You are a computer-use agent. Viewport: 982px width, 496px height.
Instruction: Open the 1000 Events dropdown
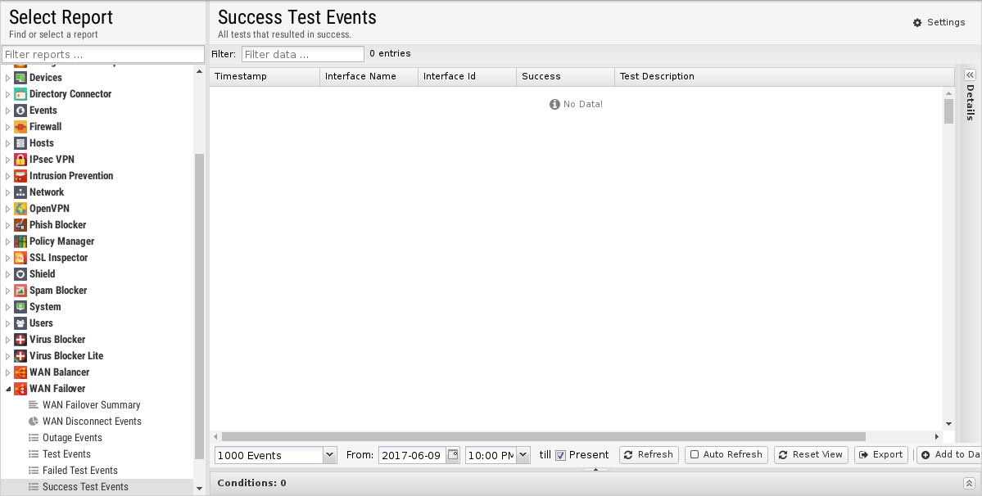pyautogui.click(x=329, y=455)
